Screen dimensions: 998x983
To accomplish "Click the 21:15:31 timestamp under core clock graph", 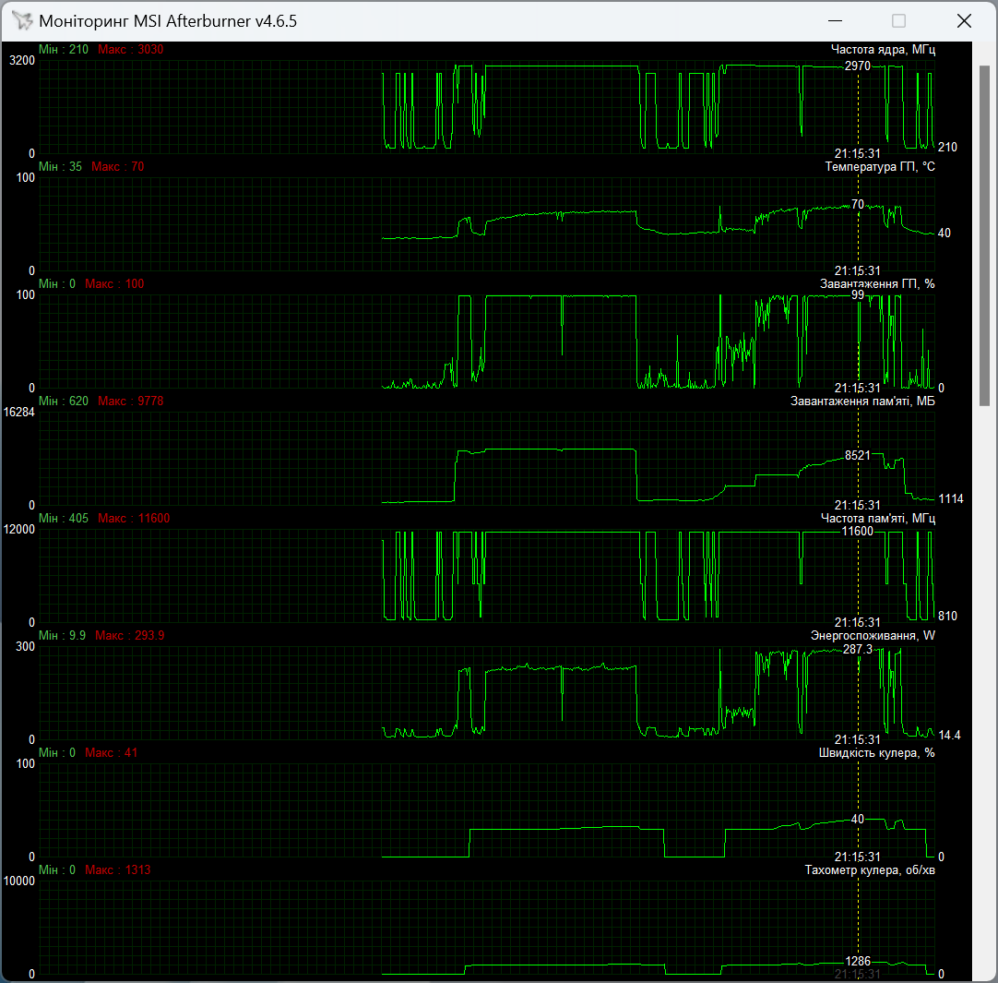I will [857, 153].
